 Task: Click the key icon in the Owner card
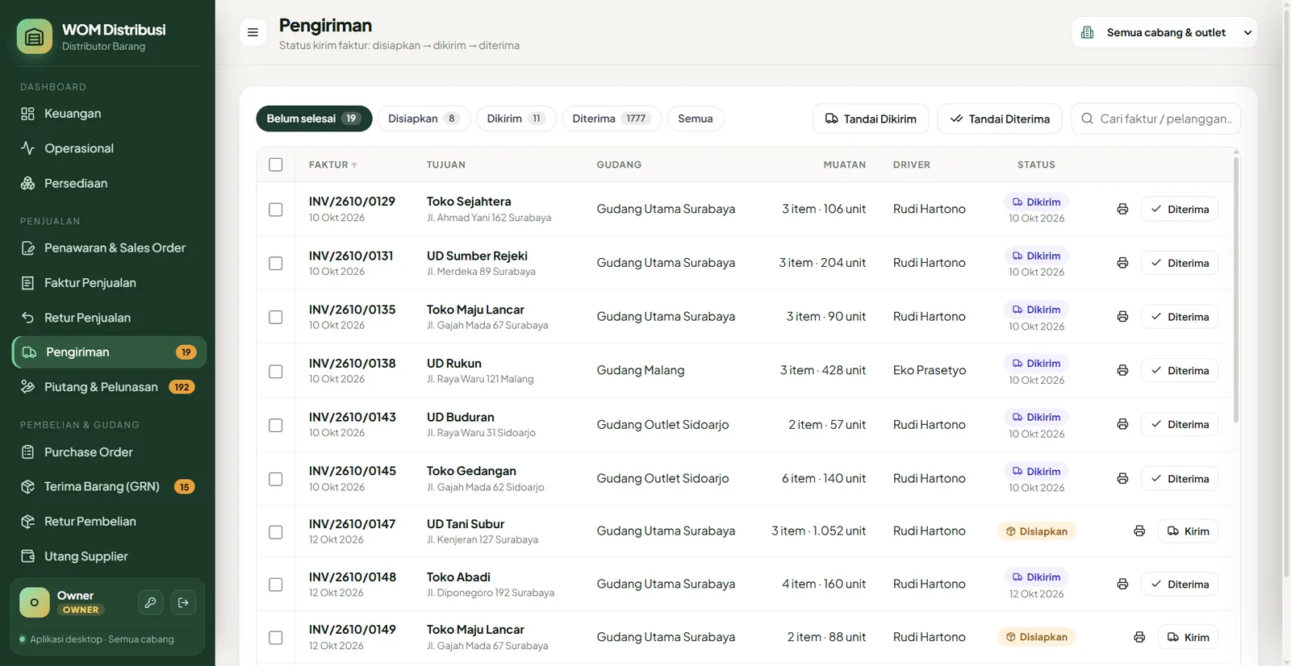tap(150, 602)
